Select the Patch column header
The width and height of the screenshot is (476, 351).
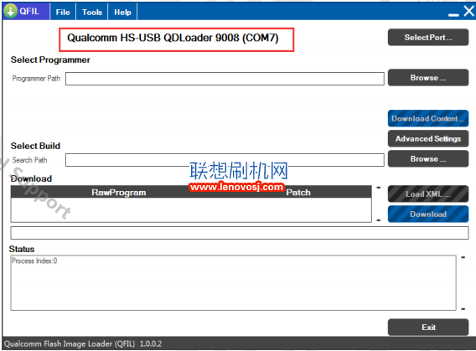click(x=298, y=193)
